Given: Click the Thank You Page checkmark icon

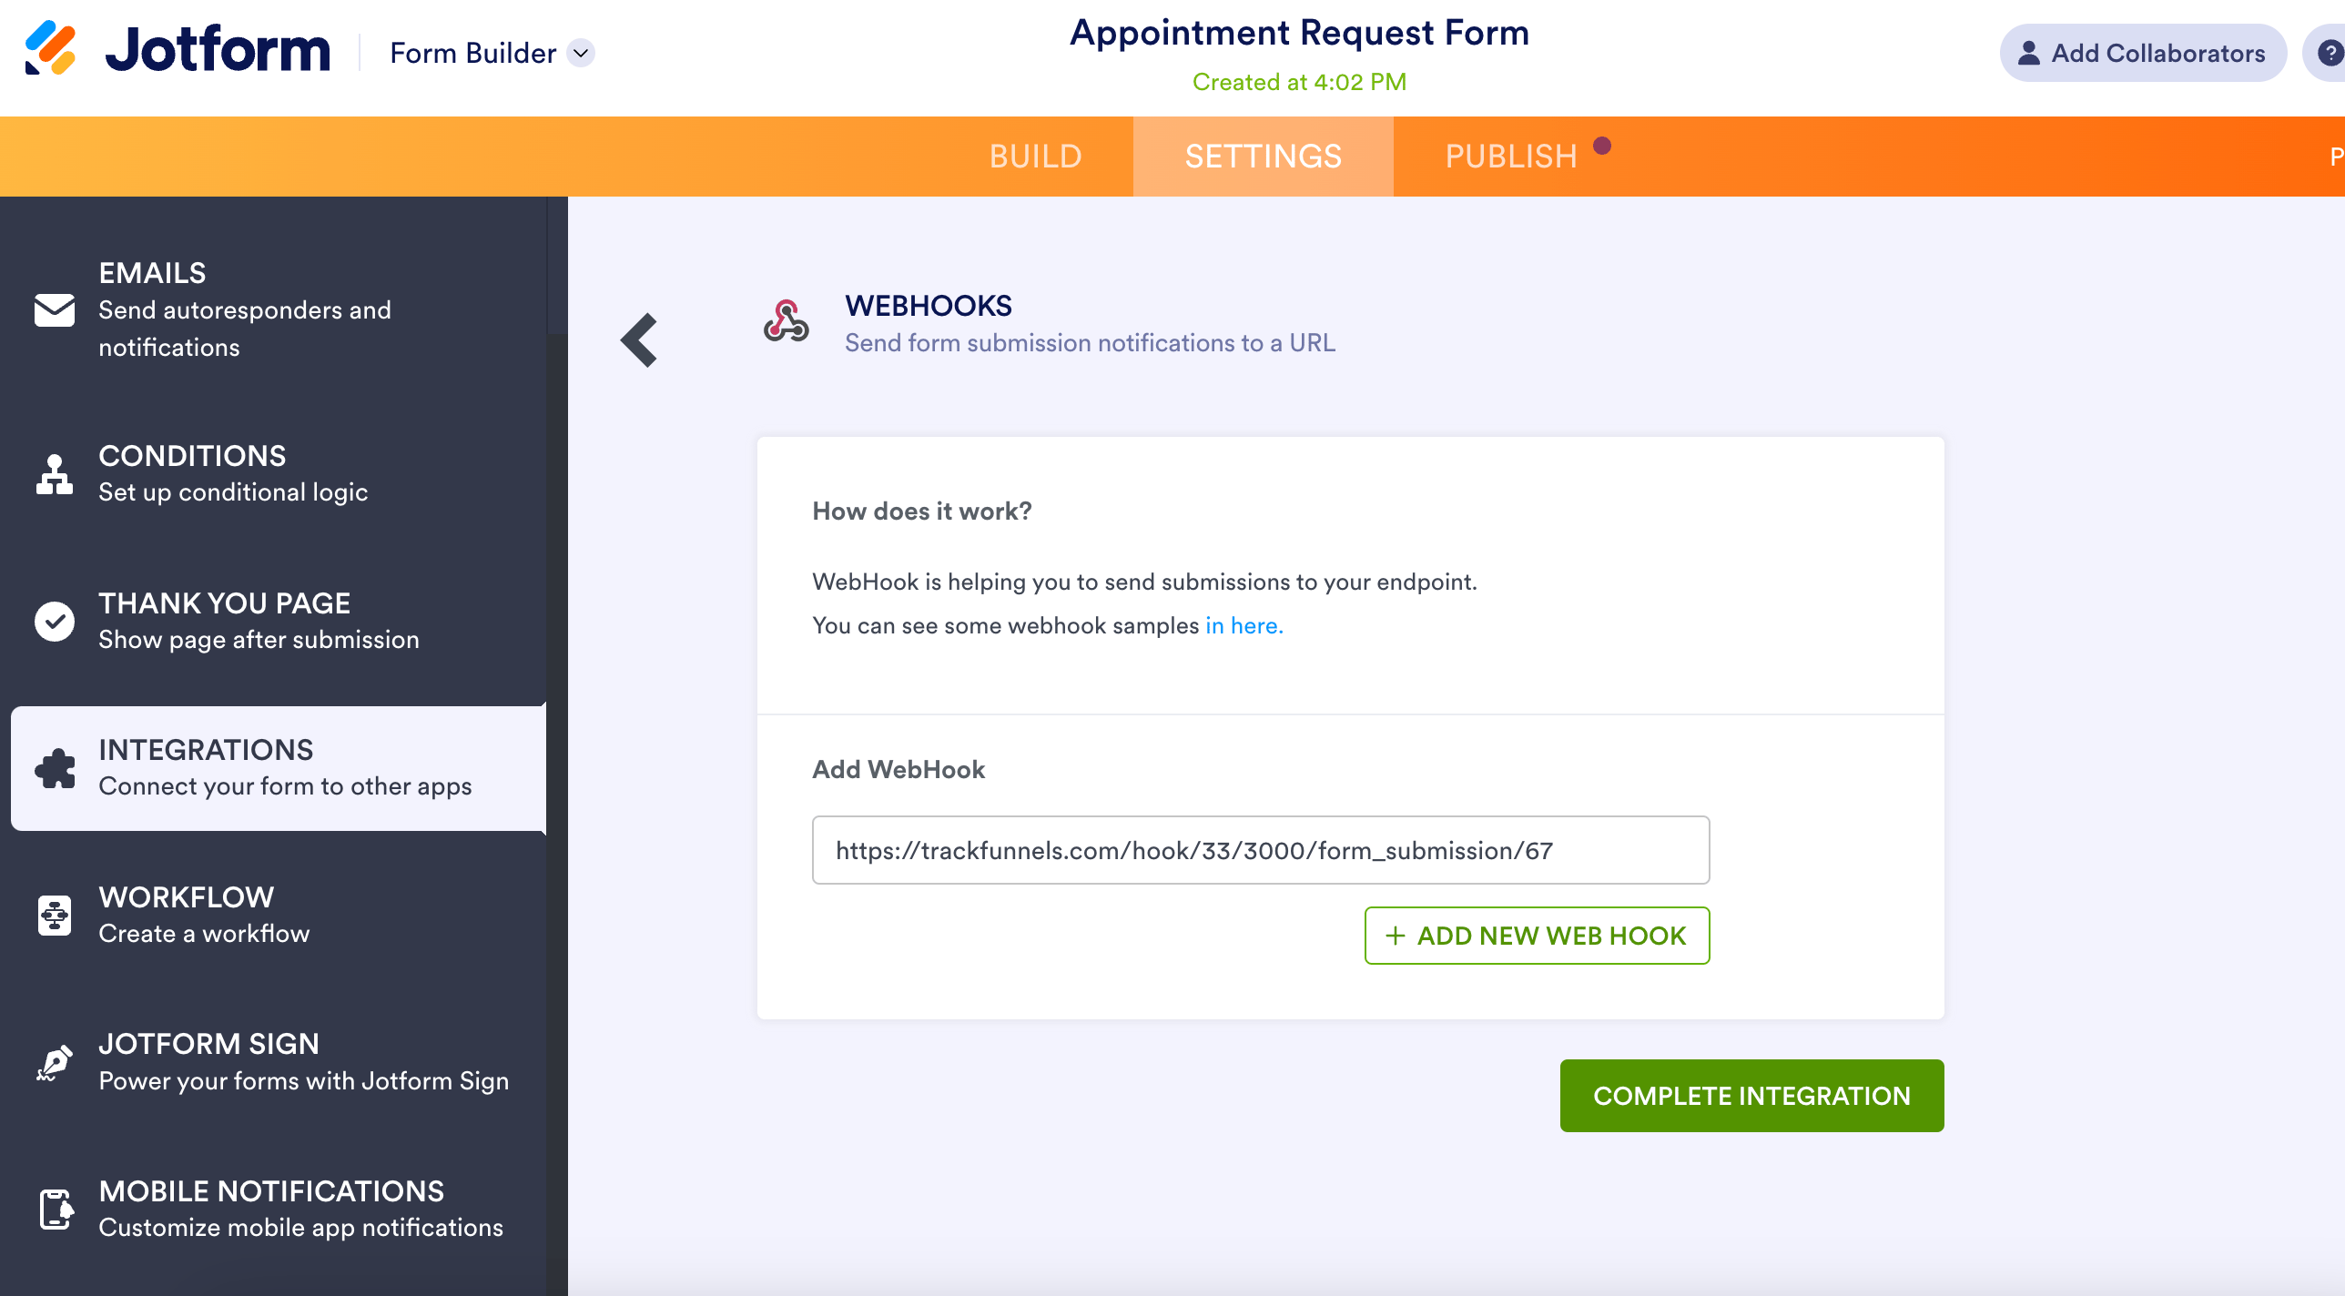Looking at the screenshot, I should (55, 622).
